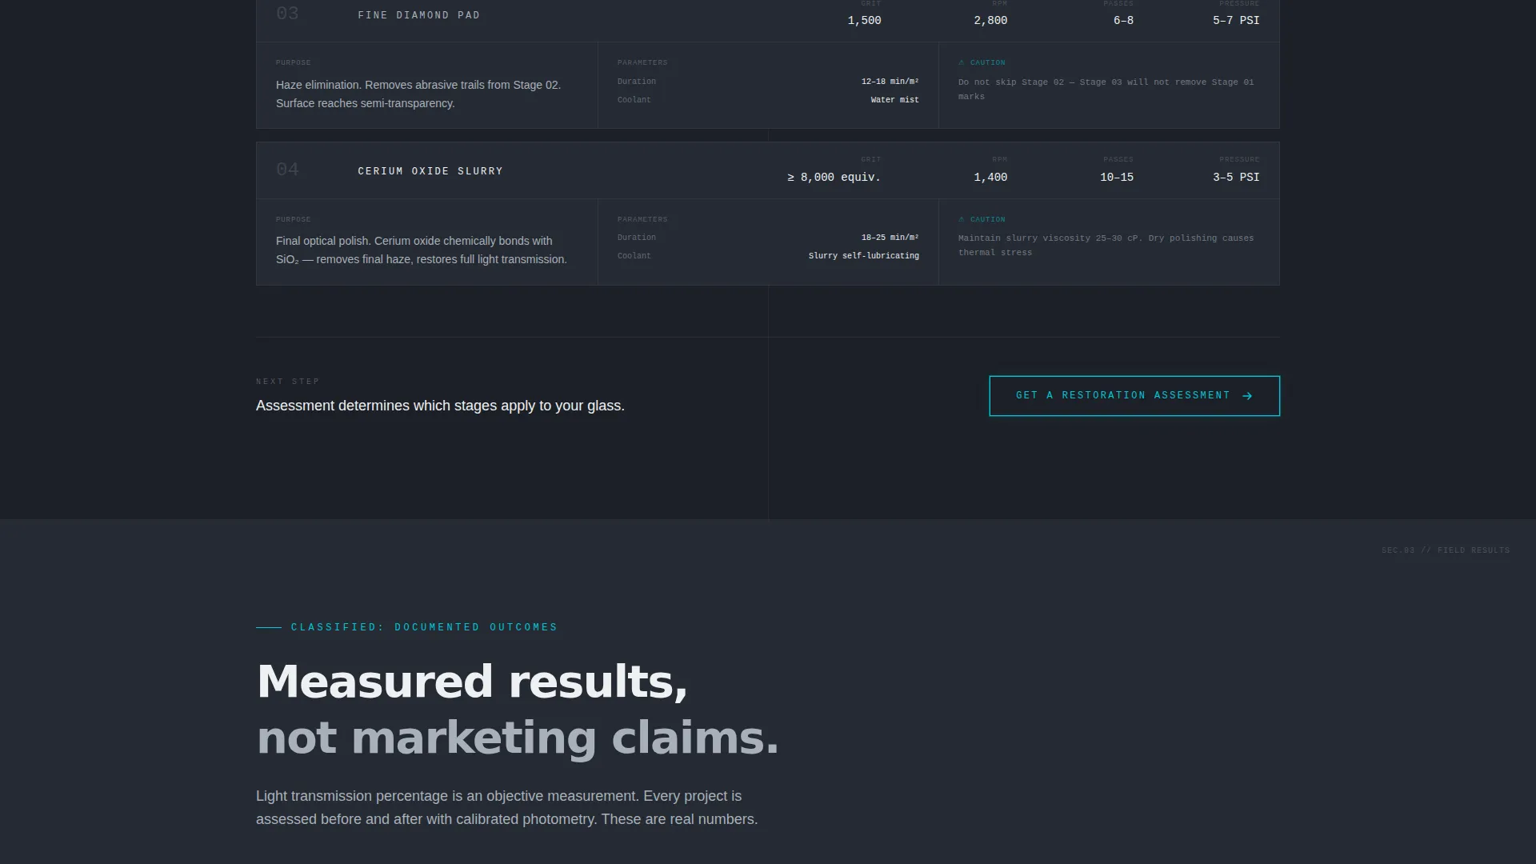1536x864 pixels.
Task: Click the Get a Restoration Assessment button
Action: tap(1134, 396)
